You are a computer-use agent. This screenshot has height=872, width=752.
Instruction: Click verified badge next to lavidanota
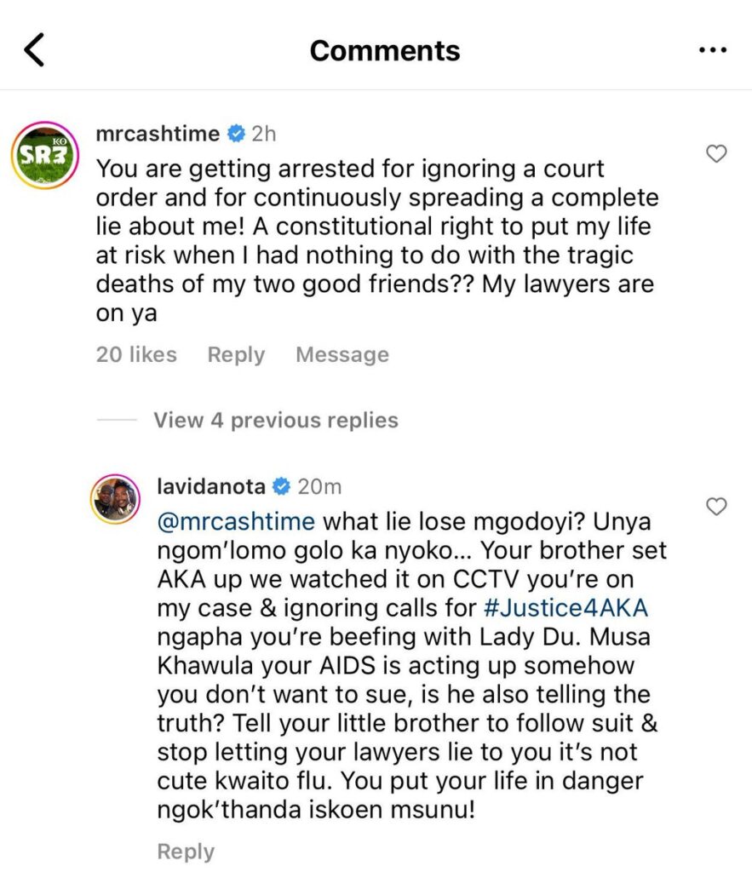(x=281, y=487)
